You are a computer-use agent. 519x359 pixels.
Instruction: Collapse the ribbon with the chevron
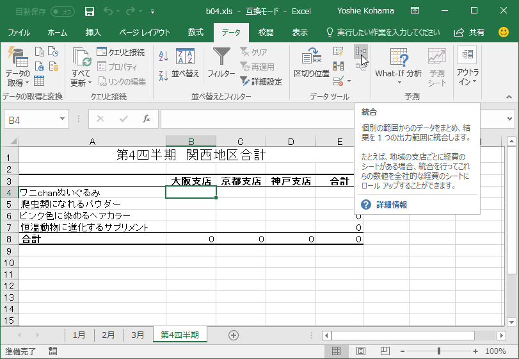(x=509, y=97)
